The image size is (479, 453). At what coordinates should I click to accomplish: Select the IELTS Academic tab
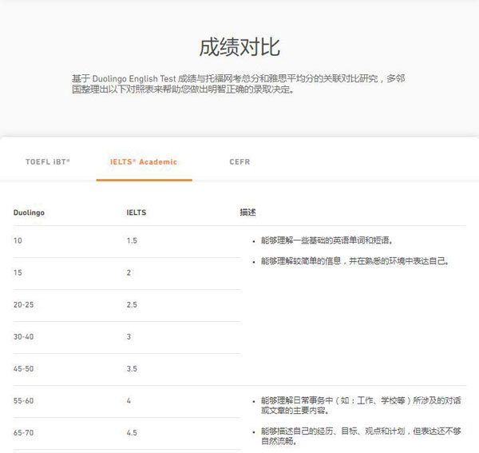144,161
